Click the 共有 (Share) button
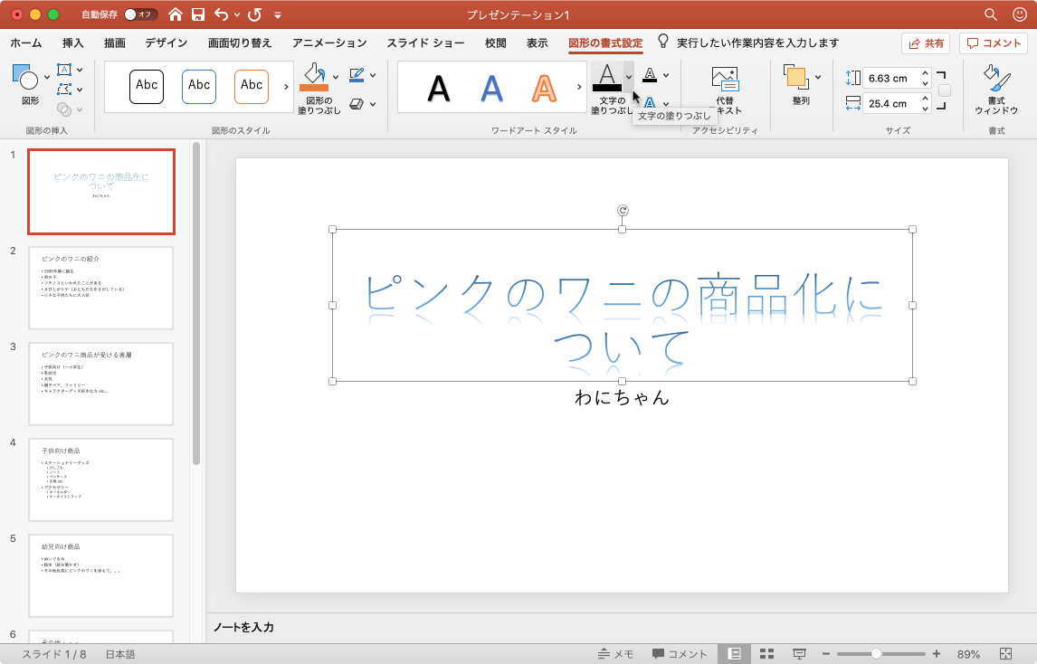This screenshot has height=664, width=1037. tap(925, 43)
